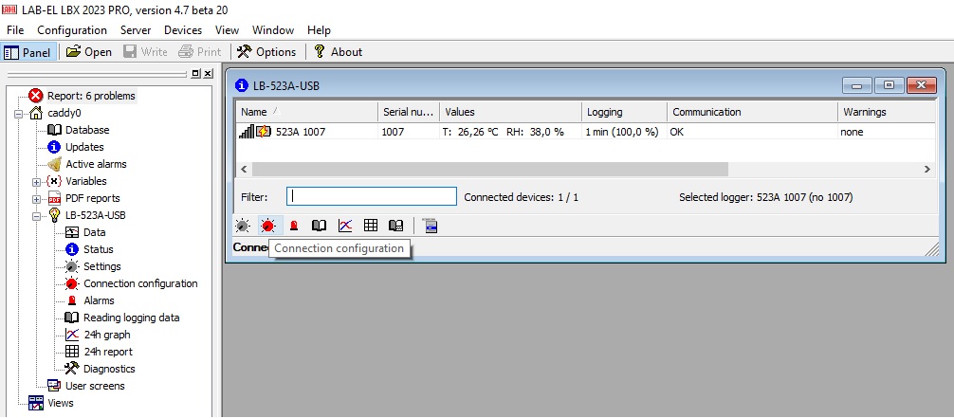954x418 pixels.
Task: Click the horizontal scrollbar right arrow
Action: click(x=927, y=169)
